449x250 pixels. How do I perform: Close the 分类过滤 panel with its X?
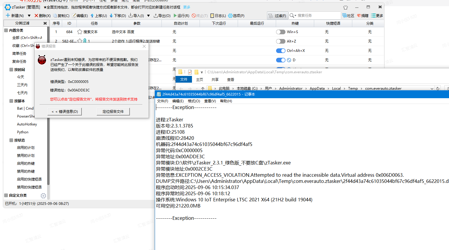(45, 23)
